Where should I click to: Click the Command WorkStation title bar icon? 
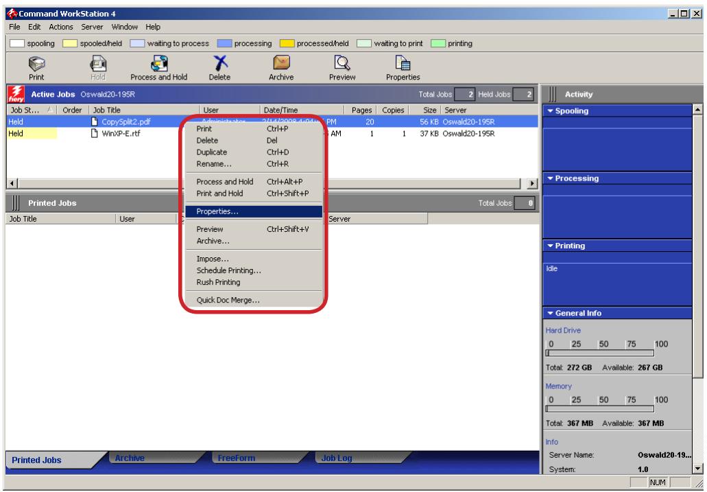click(x=12, y=14)
